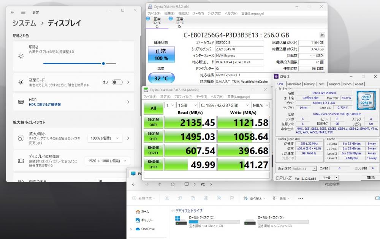
Task: Open the 1920 × 1080 resolution dropdown
Action: pyautogui.click(x=107, y=161)
